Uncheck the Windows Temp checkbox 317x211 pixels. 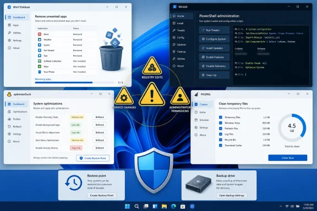(221, 123)
